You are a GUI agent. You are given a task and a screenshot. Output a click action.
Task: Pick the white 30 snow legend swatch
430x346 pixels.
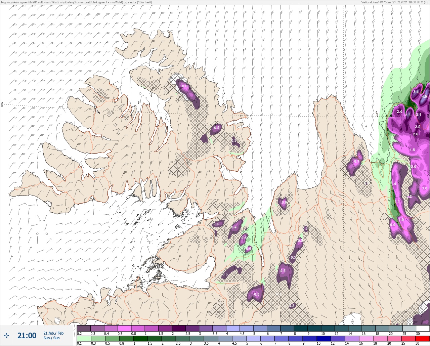pyautogui.click(x=423, y=328)
